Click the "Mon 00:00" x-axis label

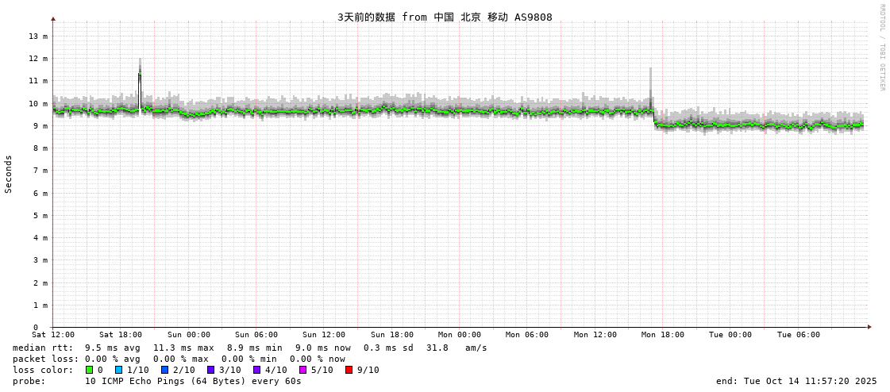pyautogui.click(x=459, y=335)
